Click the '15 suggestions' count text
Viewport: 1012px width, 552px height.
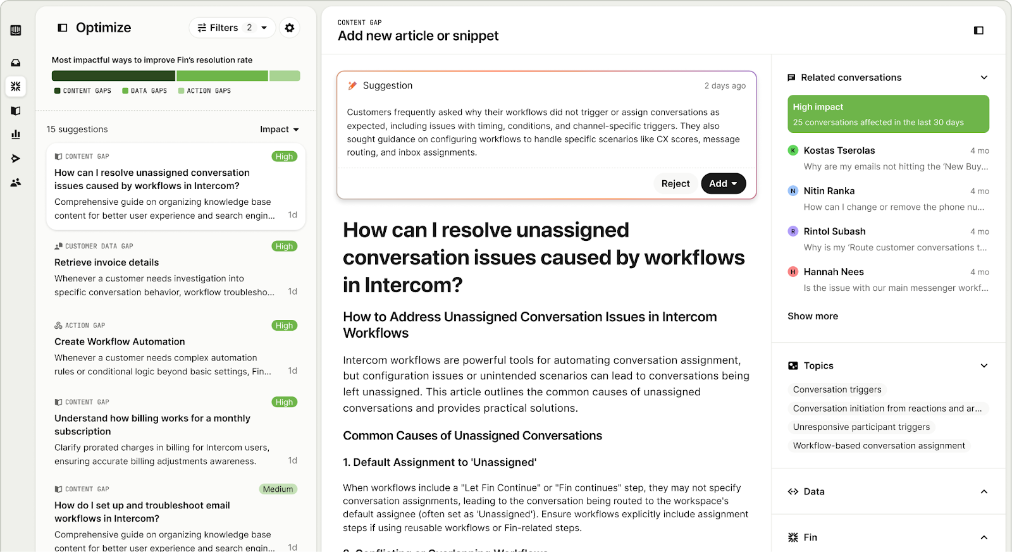point(77,130)
